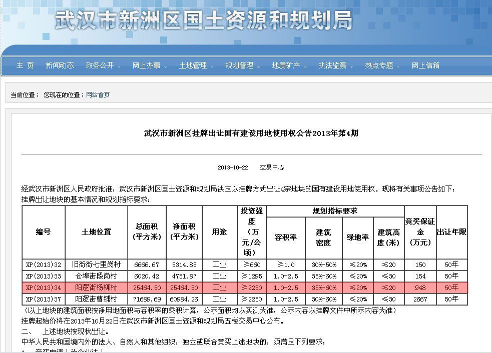
Task: Select the XP(2013)32 parcel number cell
Action: tap(44, 264)
